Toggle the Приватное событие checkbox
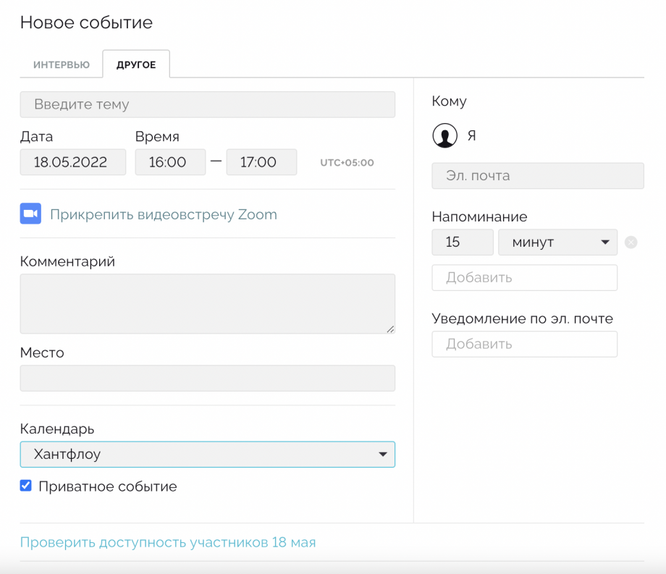 pyautogui.click(x=26, y=486)
